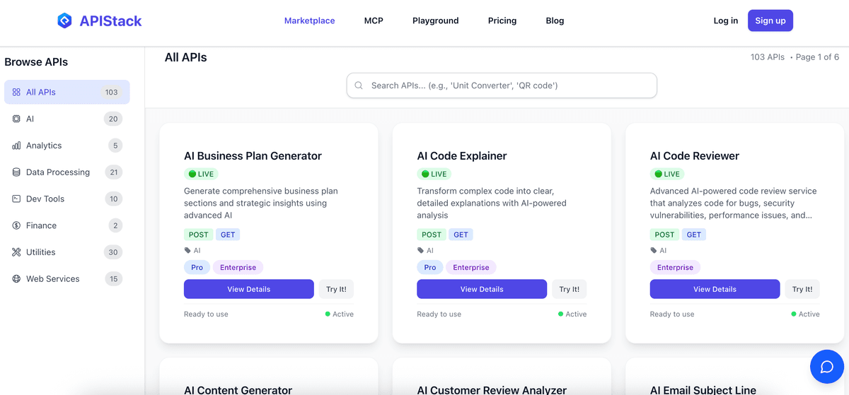849x395 pixels.
Task: Click the search magnifier icon
Action: tap(359, 86)
